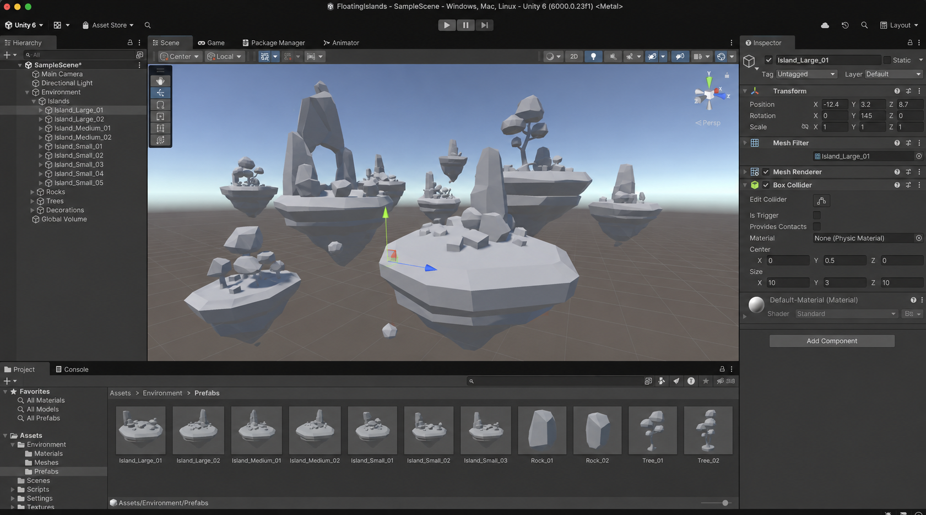Switch to the Package Manager tab

[x=273, y=43]
